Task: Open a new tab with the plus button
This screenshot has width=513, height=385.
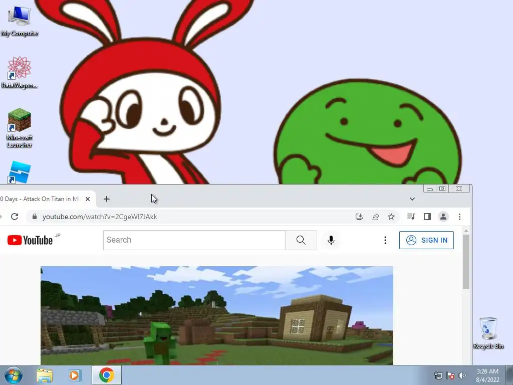Action: 107,199
